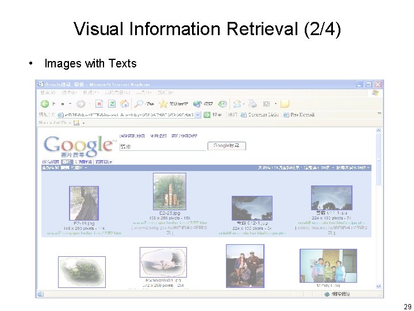Open the KwangWu01.jpg misty landscape thumbnail
This screenshot has height=311, width=414.
pos(163,262)
